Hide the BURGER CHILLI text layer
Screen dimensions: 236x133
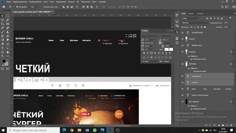[x=183, y=45]
